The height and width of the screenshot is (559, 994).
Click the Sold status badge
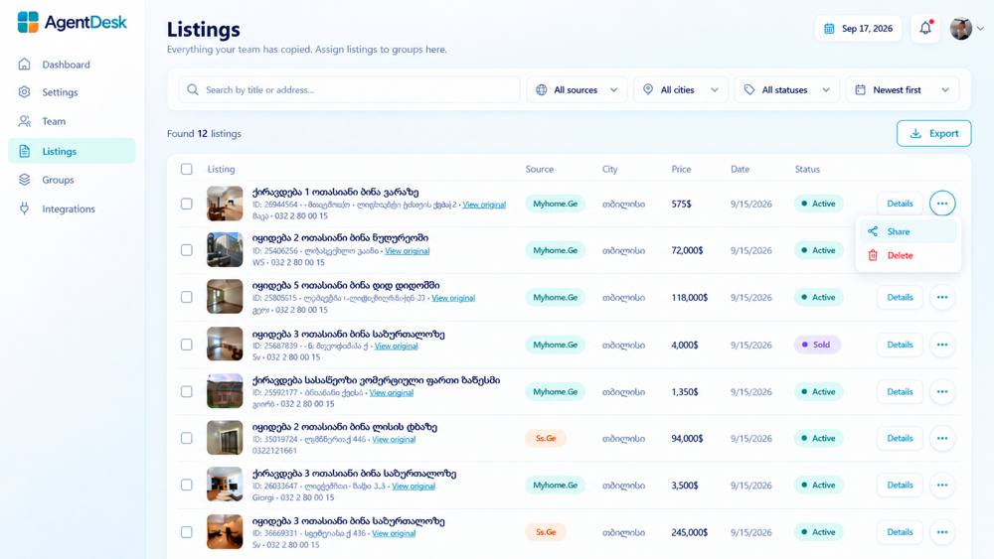pyautogui.click(x=816, y=345)
